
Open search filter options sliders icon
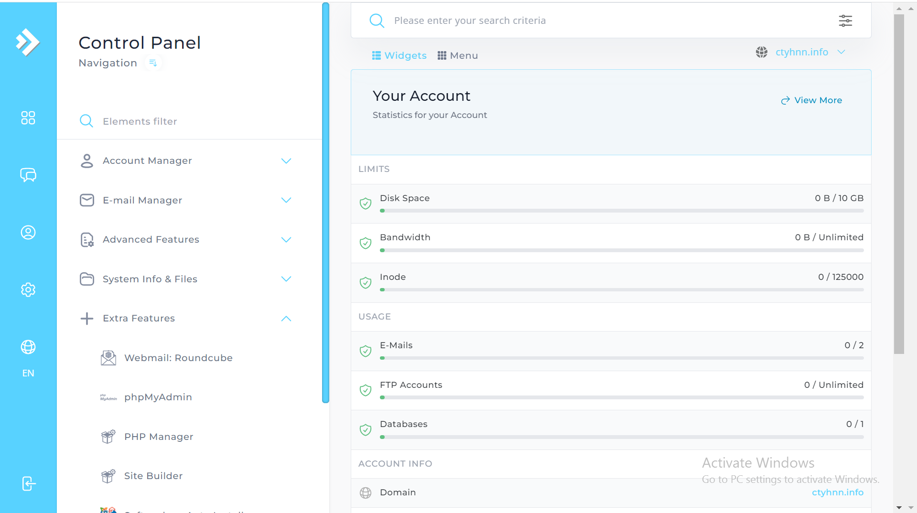(x=845, y=21)
